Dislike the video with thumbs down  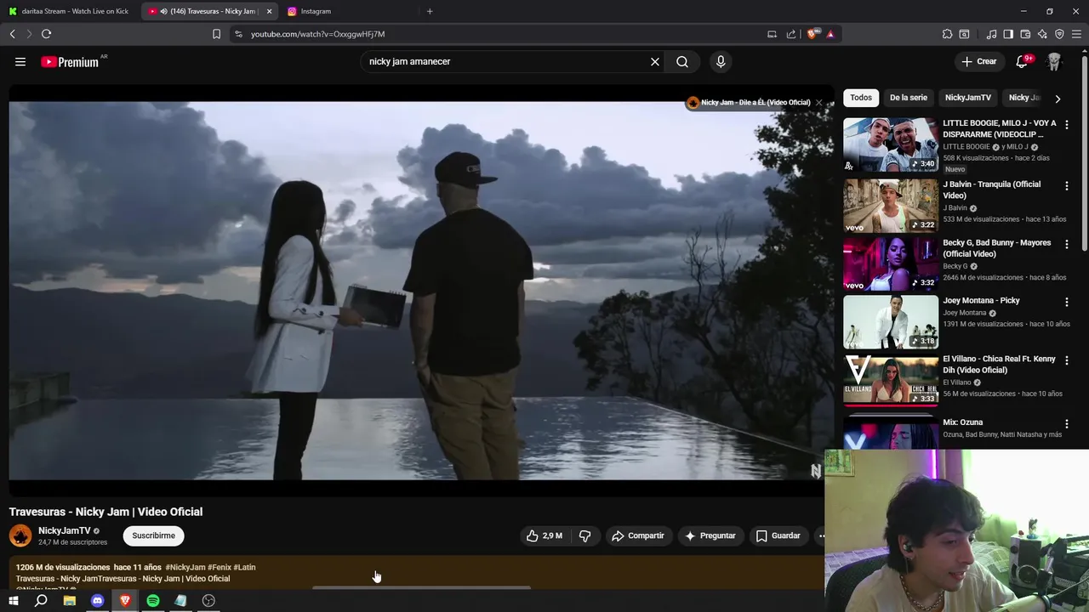(x=584, y=535)
